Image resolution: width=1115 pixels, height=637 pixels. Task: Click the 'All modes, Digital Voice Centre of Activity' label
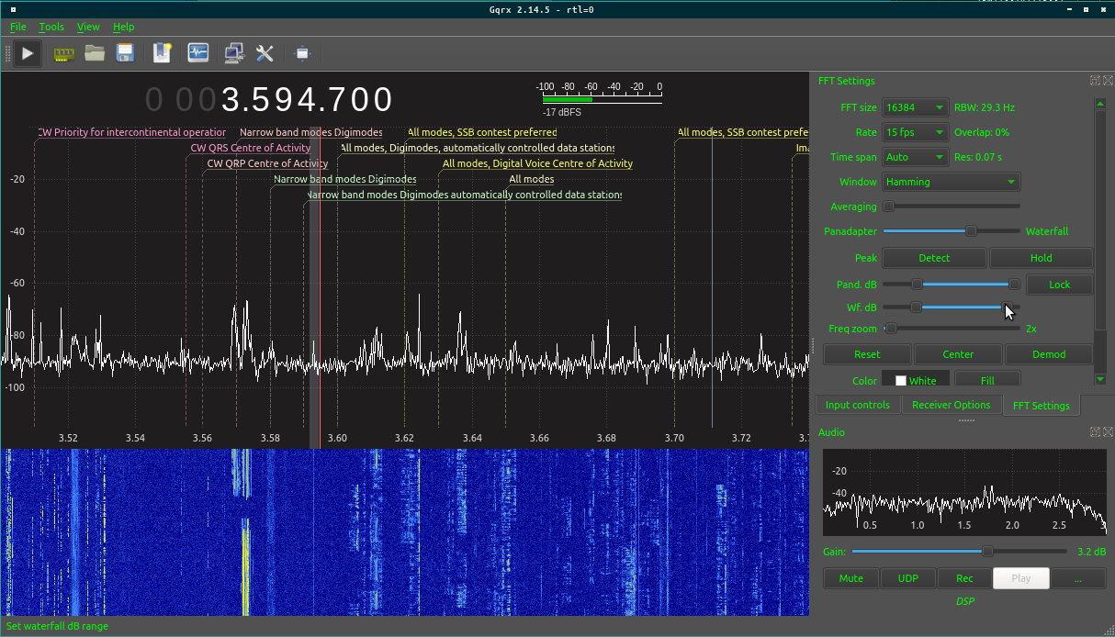537,163
